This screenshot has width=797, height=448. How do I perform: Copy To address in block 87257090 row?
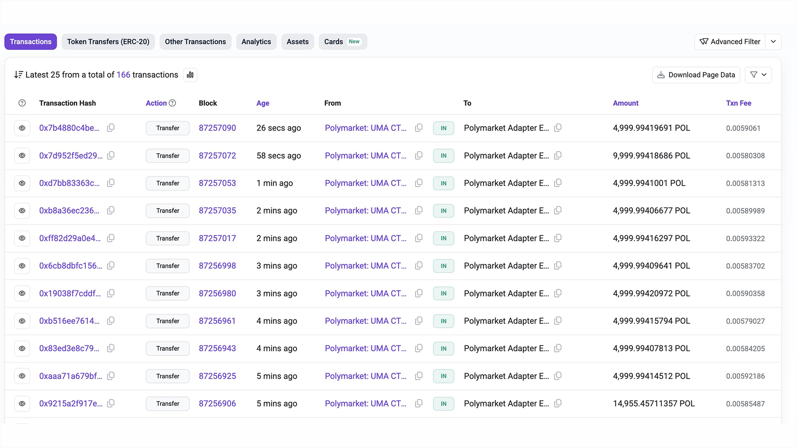click(558, 128)
